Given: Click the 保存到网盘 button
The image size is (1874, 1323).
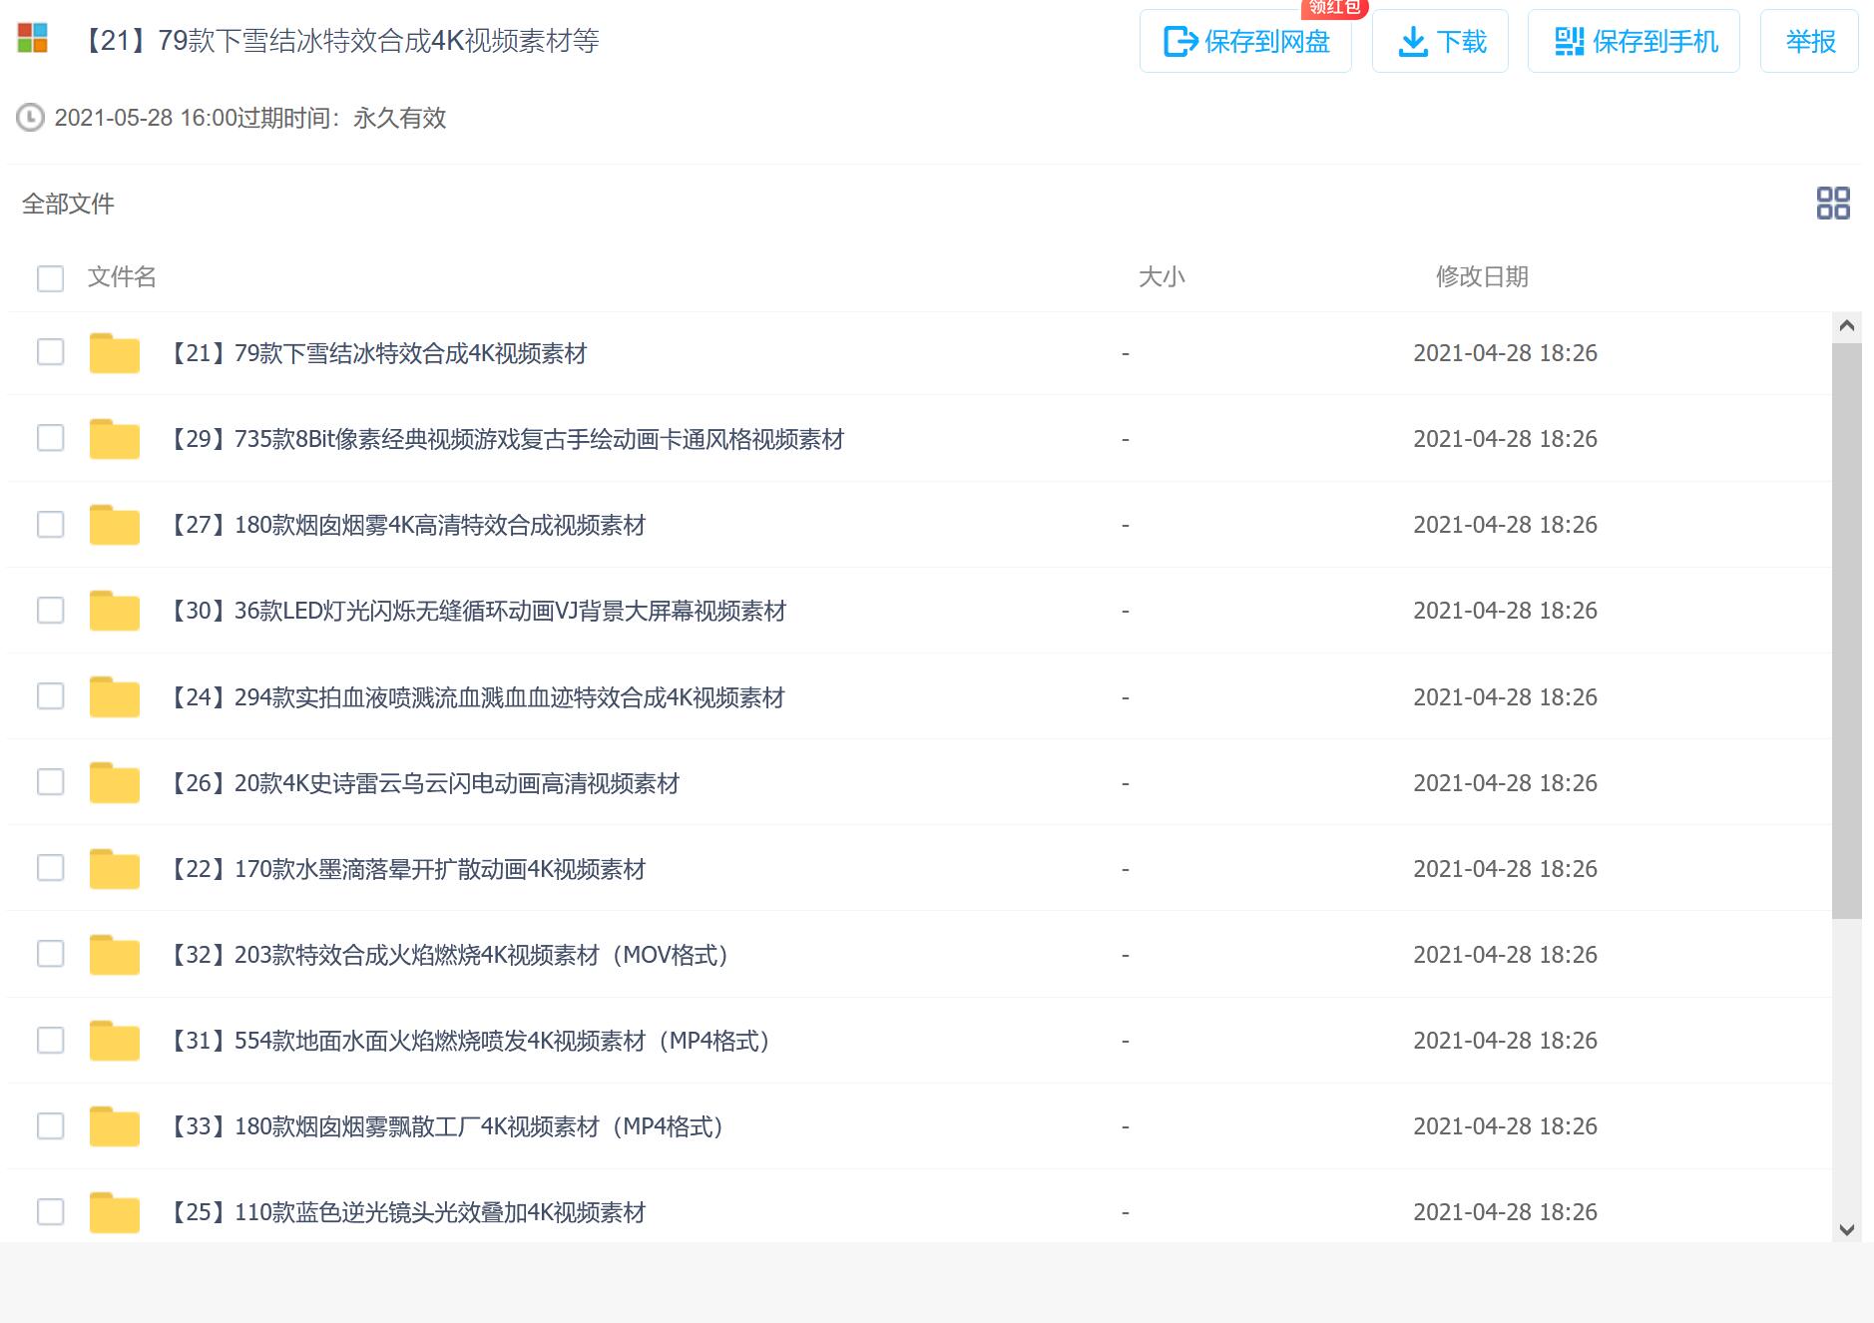Looking at the screenshot, I should click(x=1245, y=41).
